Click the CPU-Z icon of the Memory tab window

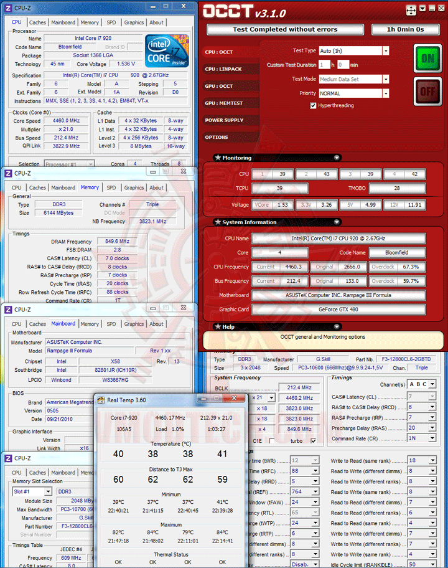(x=8, y=173)
